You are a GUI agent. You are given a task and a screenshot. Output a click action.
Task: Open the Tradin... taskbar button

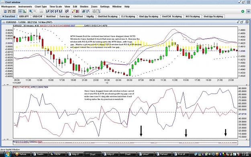coord(40,154)
